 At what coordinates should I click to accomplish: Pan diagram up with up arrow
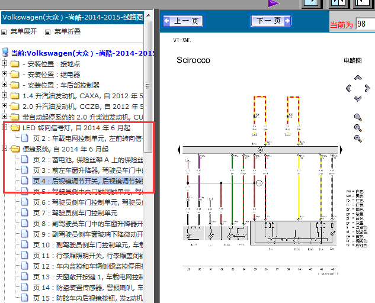(358, 78)
